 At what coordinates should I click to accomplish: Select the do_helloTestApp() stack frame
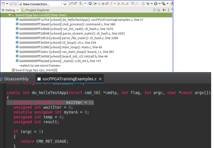81,20
